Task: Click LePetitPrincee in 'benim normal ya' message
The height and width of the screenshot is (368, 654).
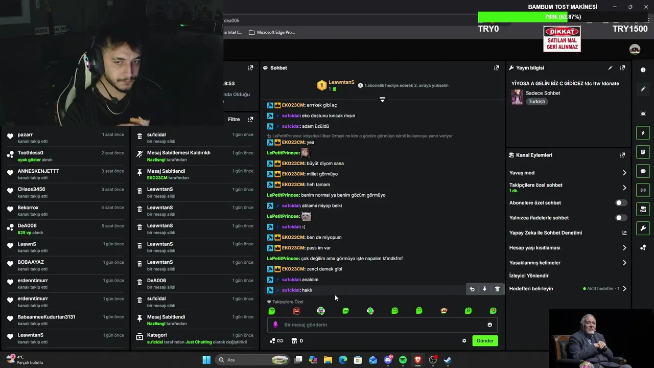Action: click(283, 195)
